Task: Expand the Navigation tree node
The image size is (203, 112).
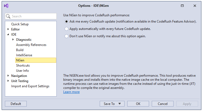Action: [x=8, y=76]
